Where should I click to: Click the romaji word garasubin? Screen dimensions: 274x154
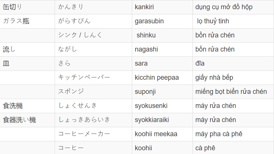click(x=149, y=21)
